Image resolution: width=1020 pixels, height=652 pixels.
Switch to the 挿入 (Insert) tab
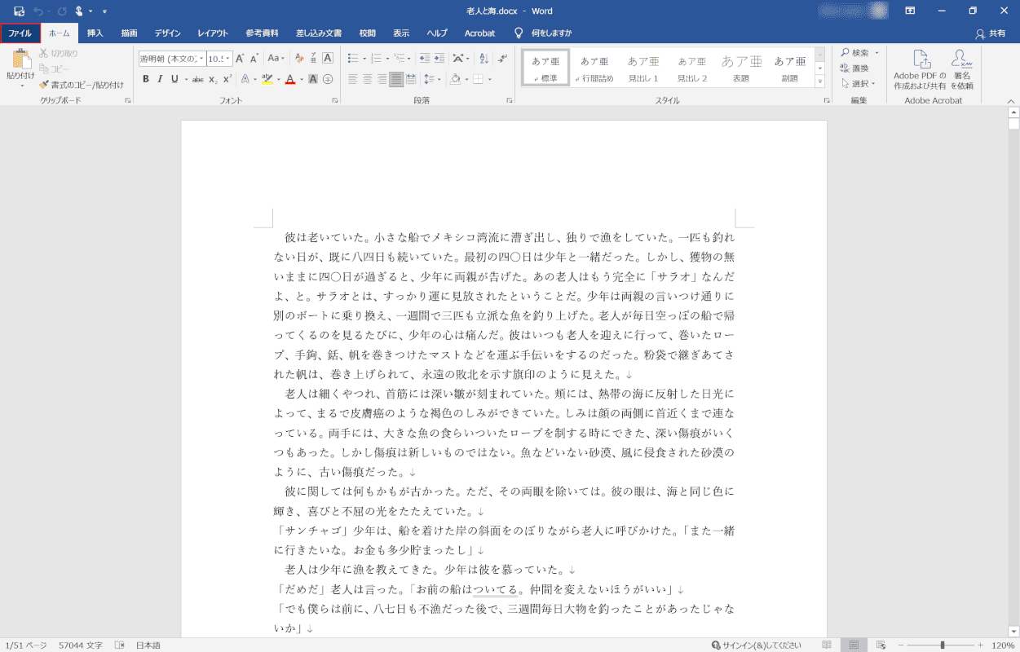tap(95, 33)
